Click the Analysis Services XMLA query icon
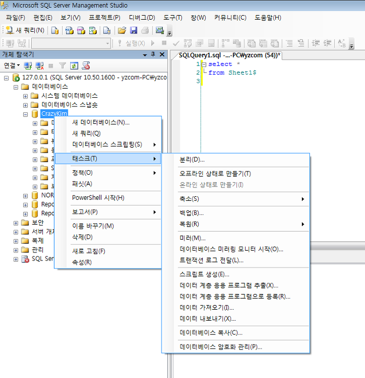 [93, 30]
